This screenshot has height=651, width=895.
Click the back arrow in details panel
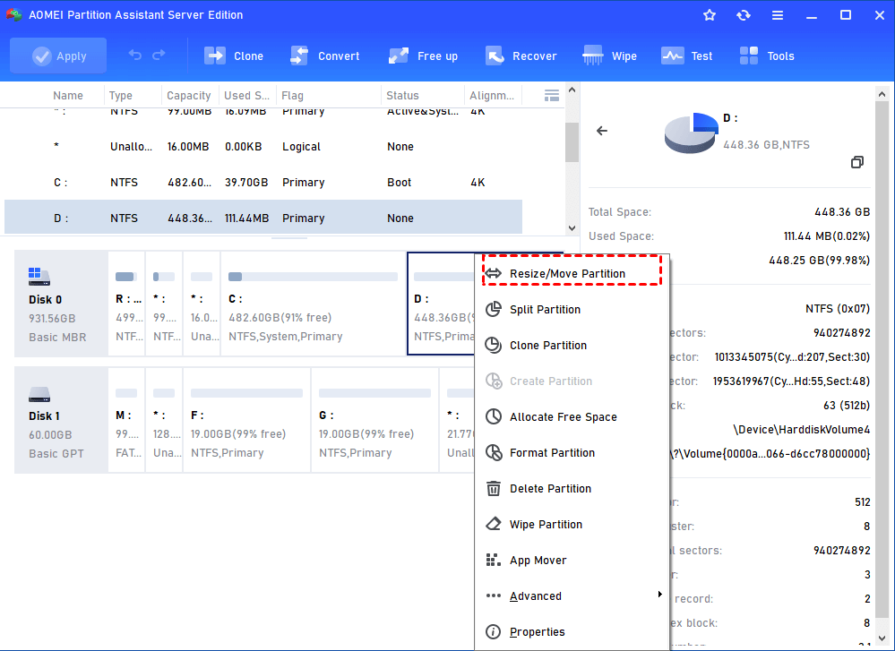(602, 131)
